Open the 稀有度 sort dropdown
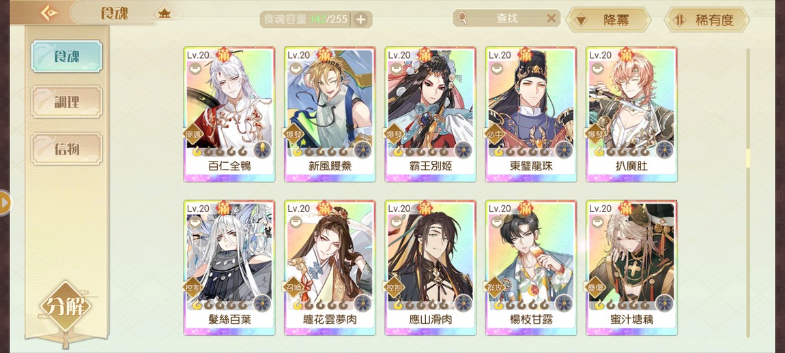Image resolution: width=785 pixels, height=353 pixels. tap(706, 20)
